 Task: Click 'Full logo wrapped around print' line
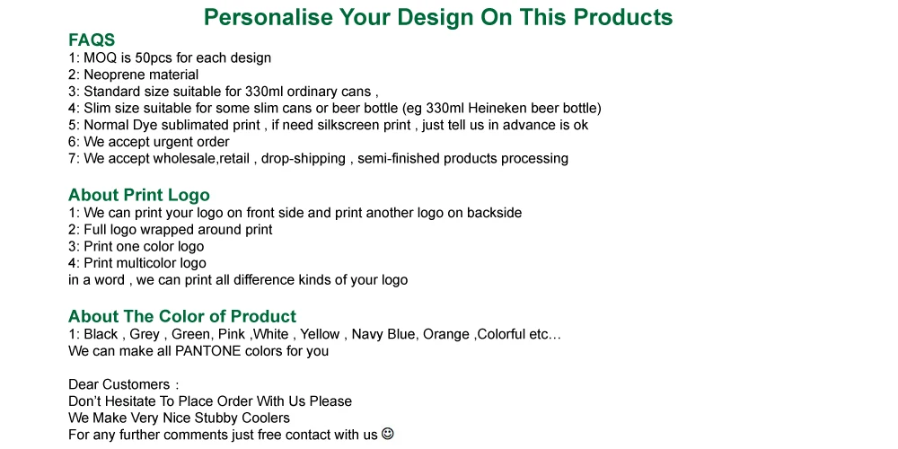171,230
